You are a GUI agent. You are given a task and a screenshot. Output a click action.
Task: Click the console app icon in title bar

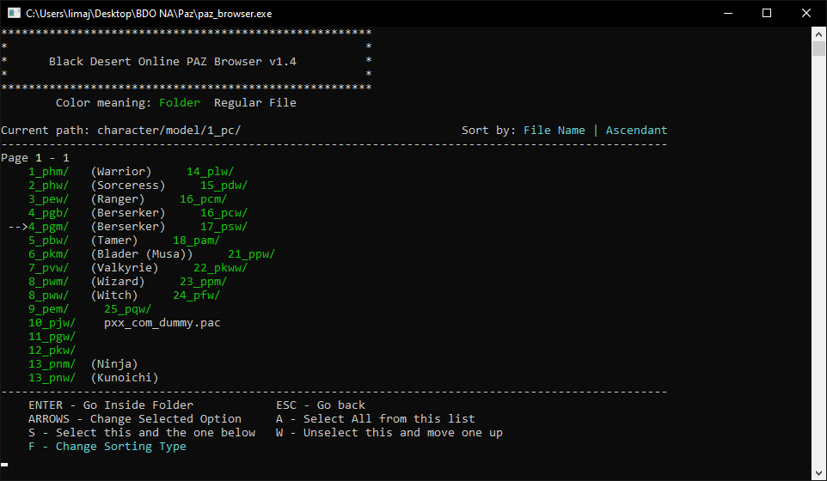point(14,13)
